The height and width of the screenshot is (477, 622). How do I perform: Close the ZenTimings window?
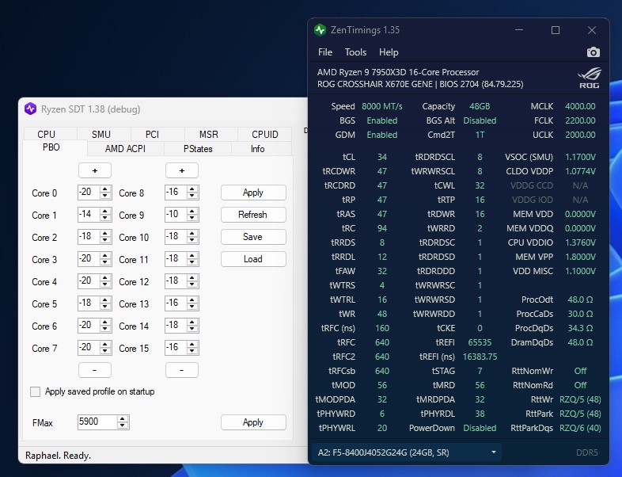click(591, 30)
